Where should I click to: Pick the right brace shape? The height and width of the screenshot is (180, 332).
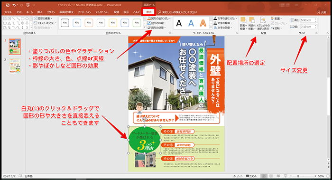27,28
